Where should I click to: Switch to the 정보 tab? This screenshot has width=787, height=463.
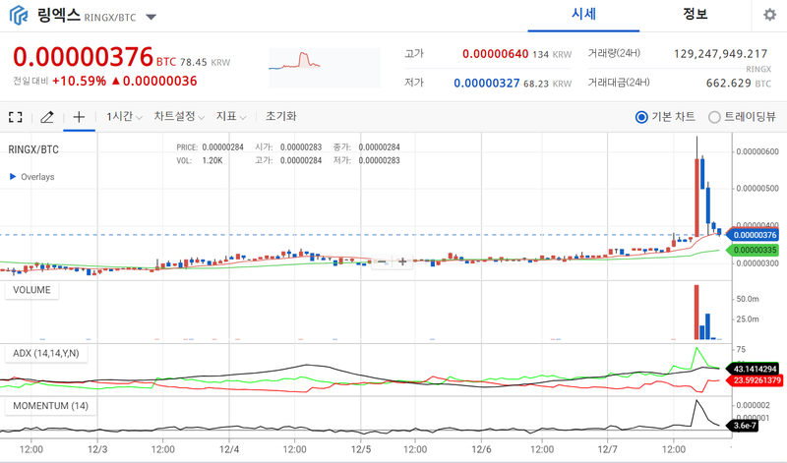tap(695, 14)
